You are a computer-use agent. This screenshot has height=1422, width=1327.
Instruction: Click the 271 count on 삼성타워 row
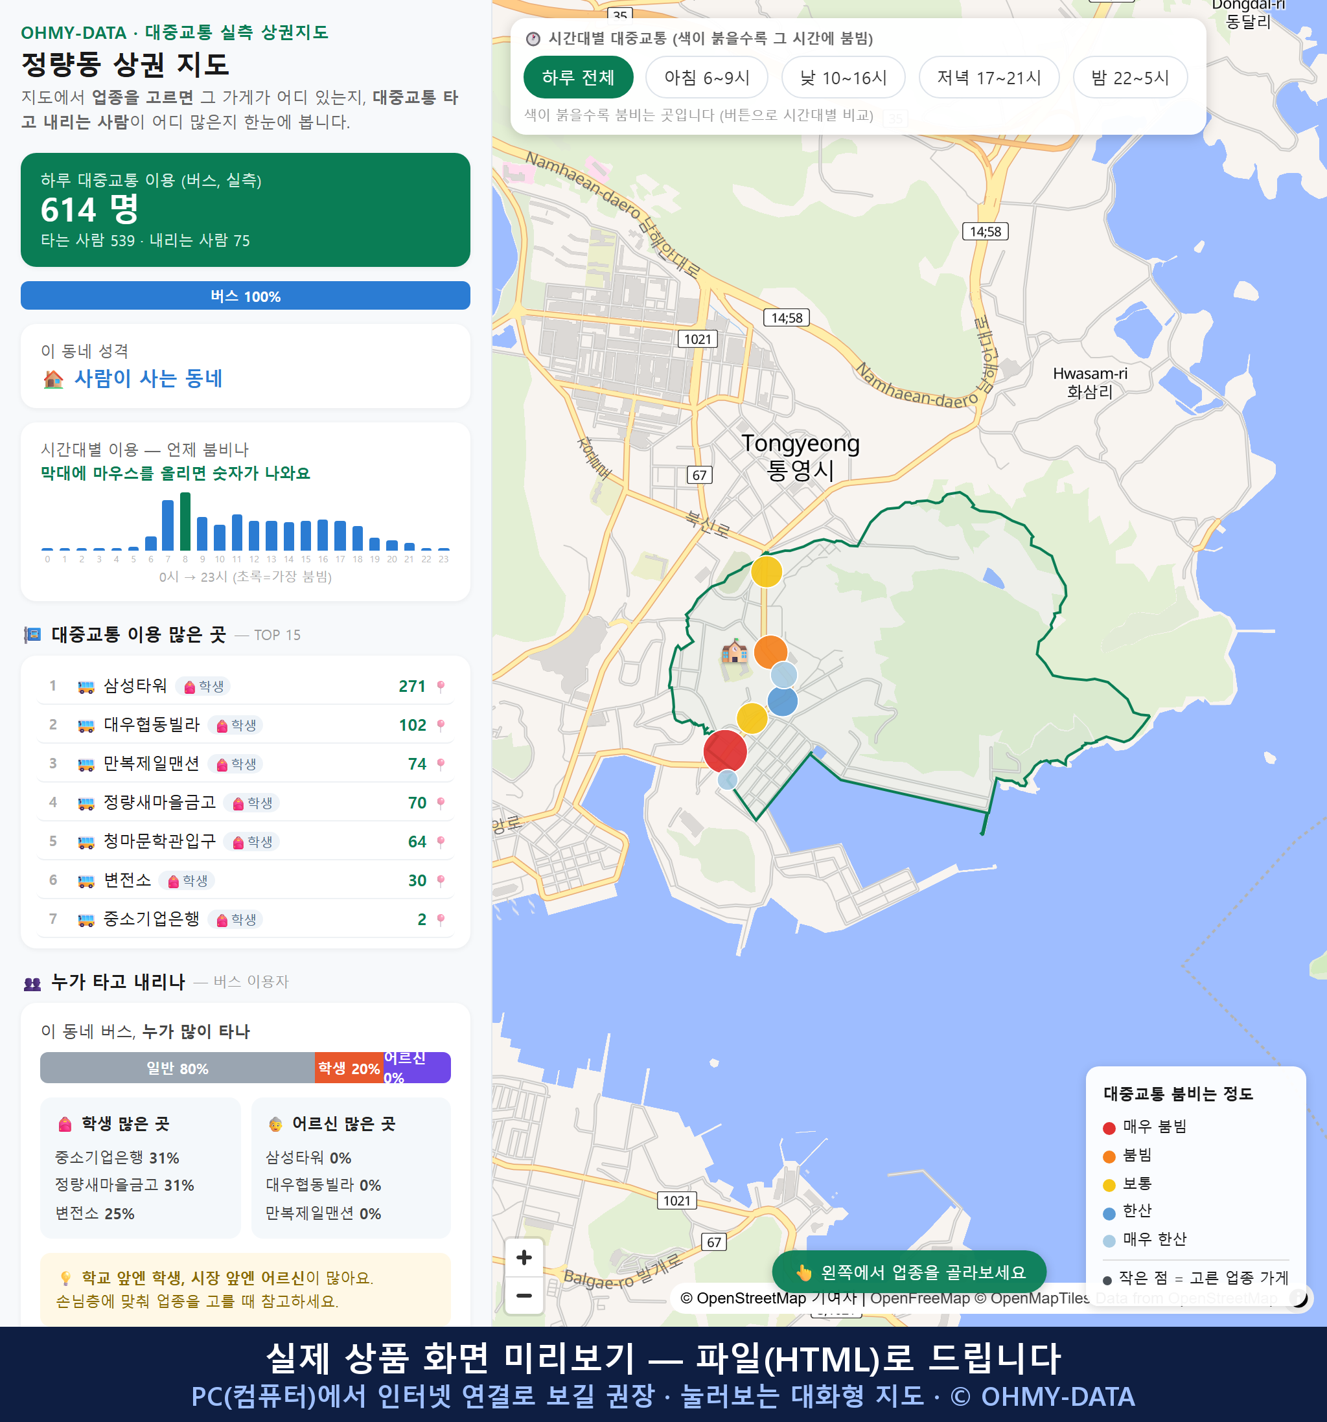[412, 687]
